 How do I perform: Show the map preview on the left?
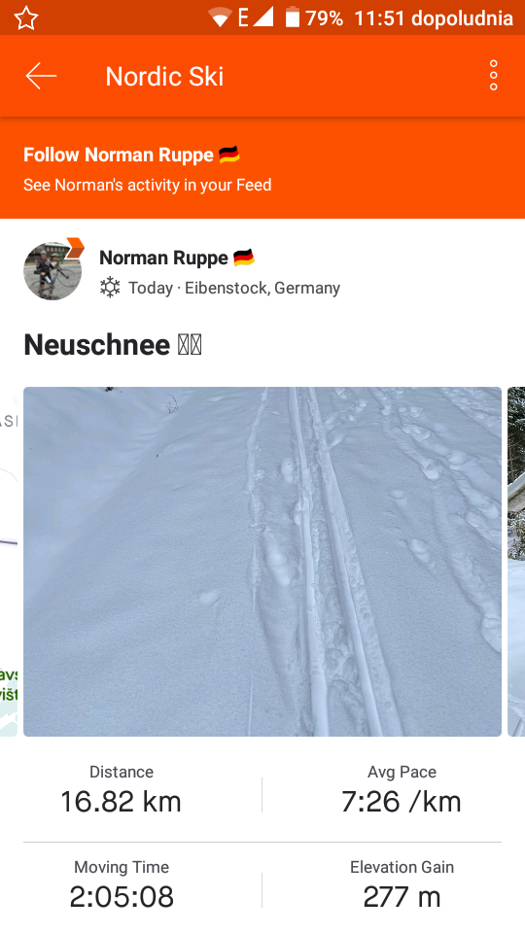[x=9, y=562]
